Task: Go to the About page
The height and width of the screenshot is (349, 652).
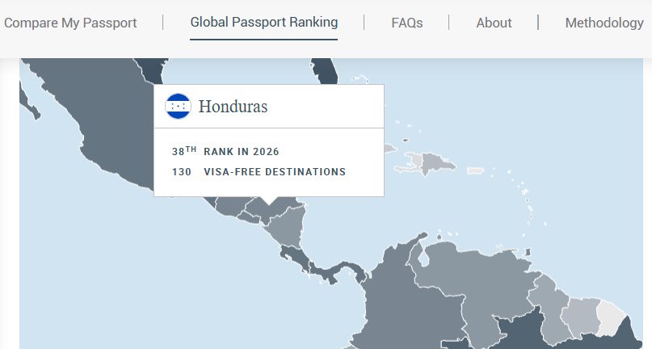Action: coord(494,23)
